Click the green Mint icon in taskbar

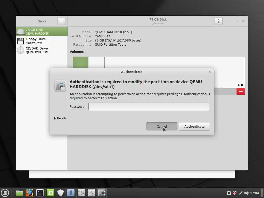(50, 193)
